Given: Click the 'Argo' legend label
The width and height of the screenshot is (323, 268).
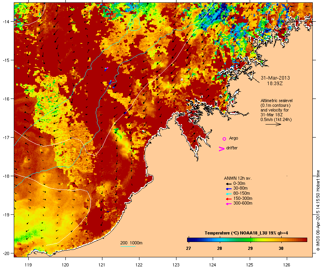Looking at the screenshot, I should 234,138.
